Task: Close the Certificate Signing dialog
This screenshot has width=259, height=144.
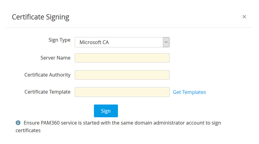Action: 244,17
